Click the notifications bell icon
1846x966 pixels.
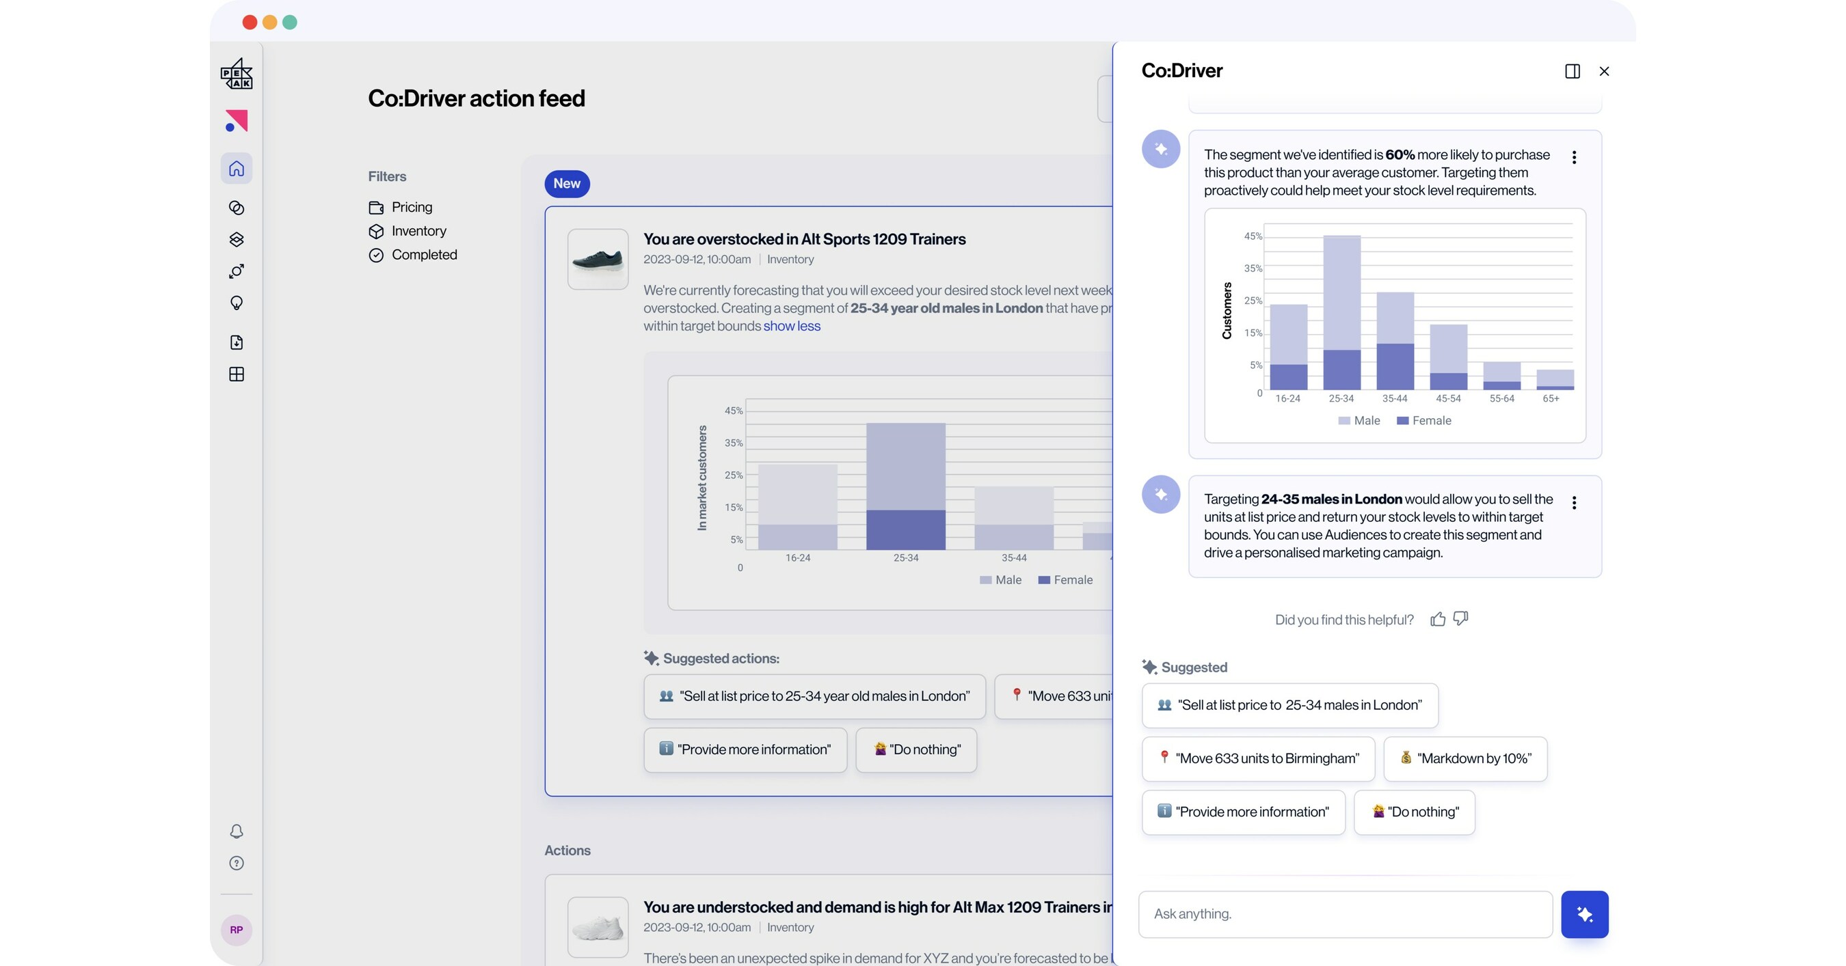pos(237,831)
